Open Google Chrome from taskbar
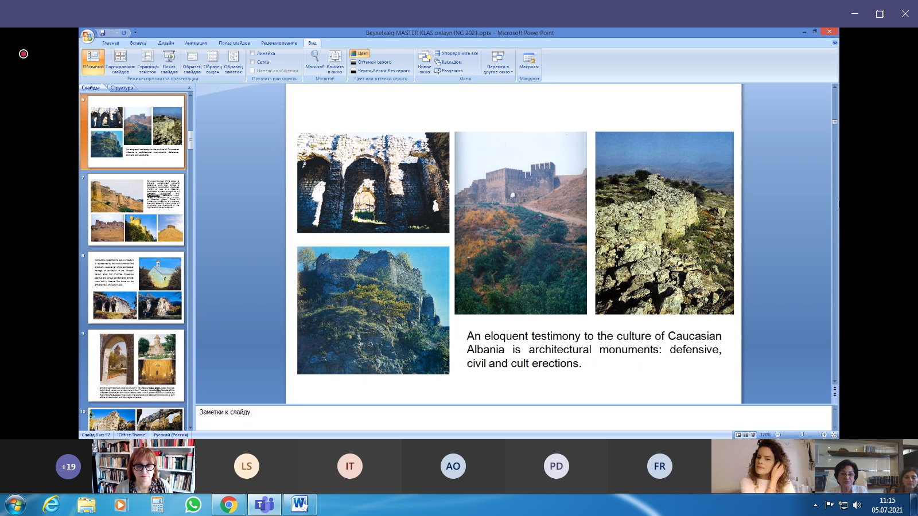The width and height of the screenshot is (918, 516). [228, 505]
